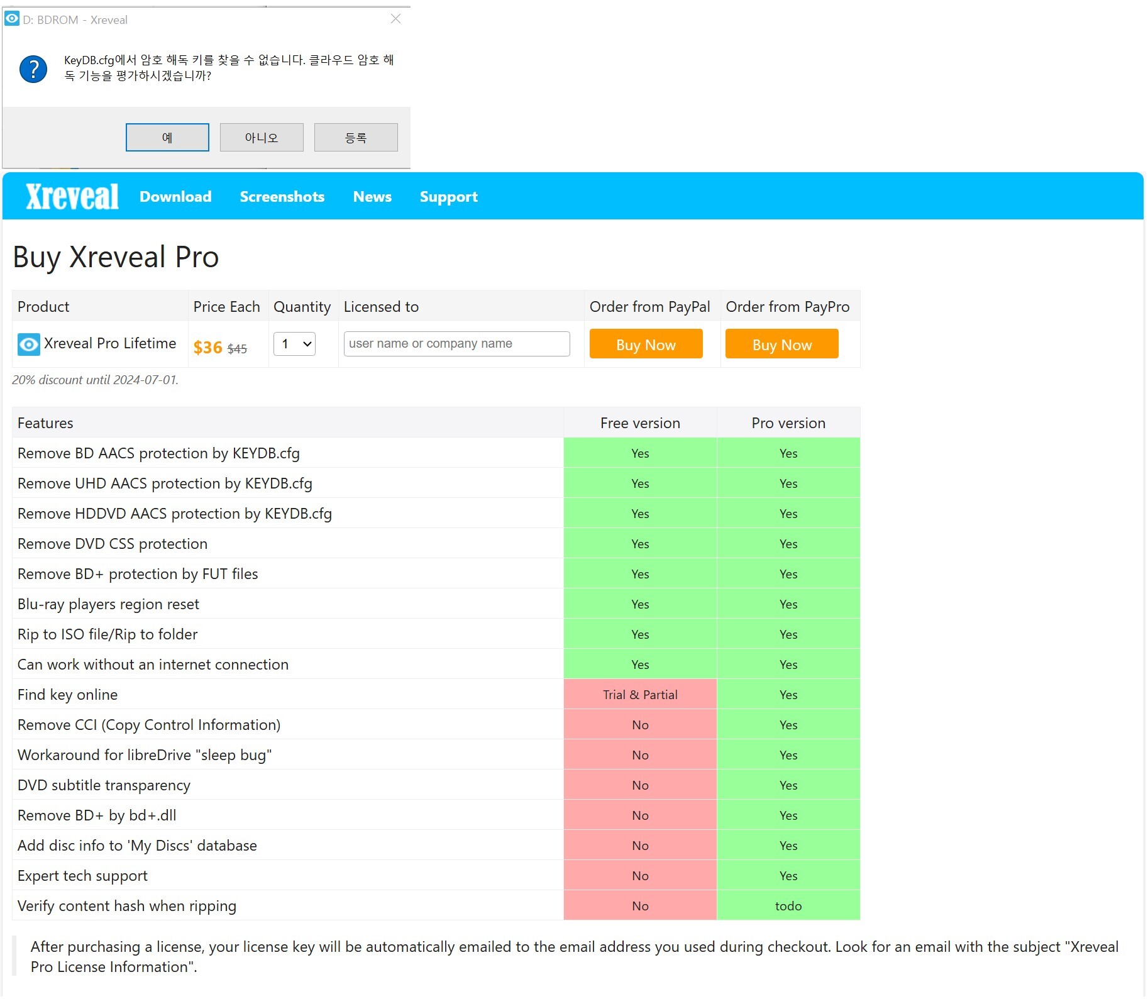Click the Xreveal Pro Lifetime product icon

click(x=28, y=345)
